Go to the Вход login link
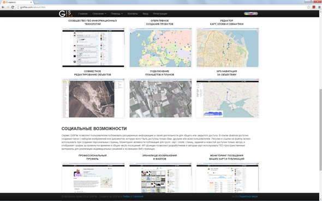The height and width of the screenshot is (201, 322). pos(145,14)
